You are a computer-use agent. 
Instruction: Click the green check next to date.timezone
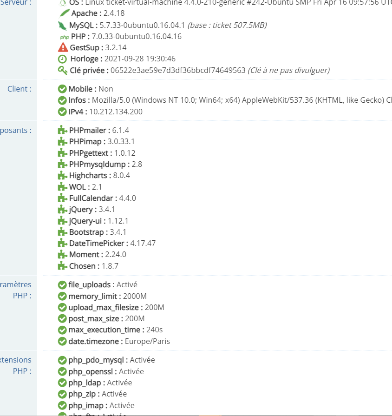pyautogui.click(x=62, y=342)
